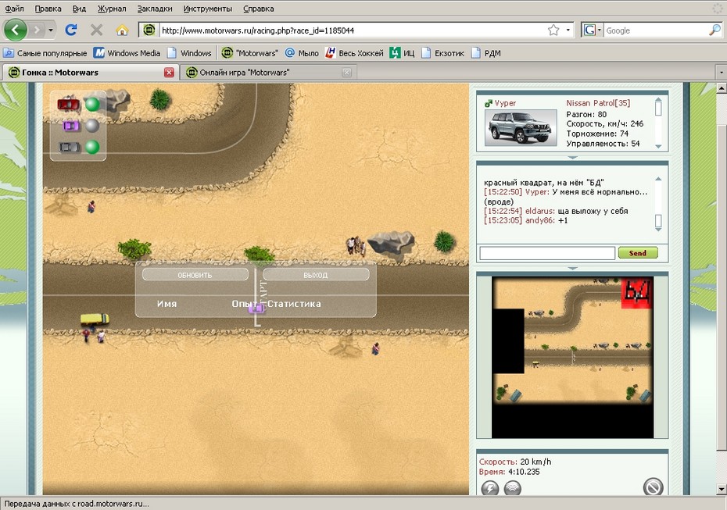Open the search engine chooser dropdown
The height and width of the screenshot is (510, 727).
pyautogui.click(x=599, y=30)
